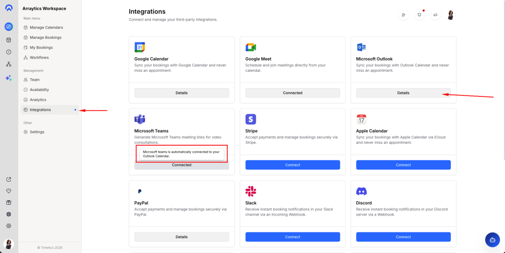
Task: Click Details button for Microsoft Outlook
Action: point(403,93)
